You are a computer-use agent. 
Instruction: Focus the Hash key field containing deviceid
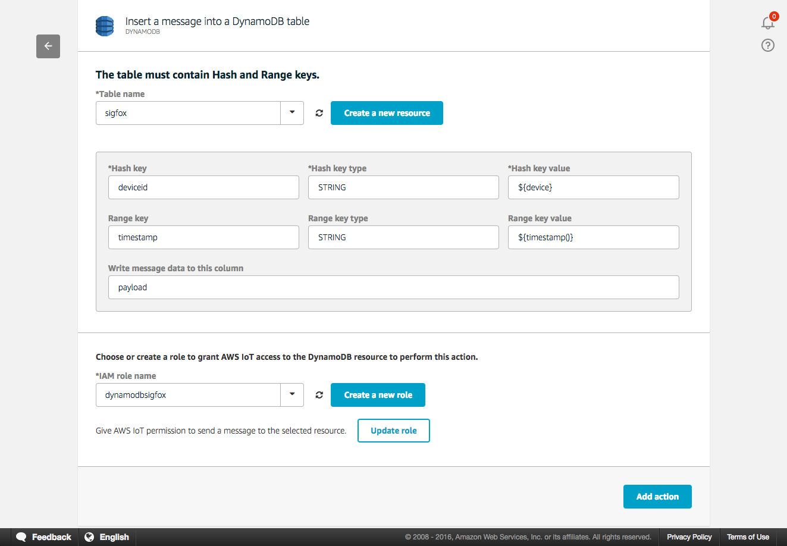click(x=203, y=187)
